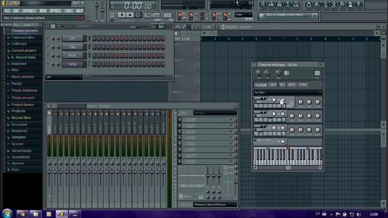Click the save project toolbar icon
The width and height of the screenshot is (388, 218).
[x=350, y=4]
